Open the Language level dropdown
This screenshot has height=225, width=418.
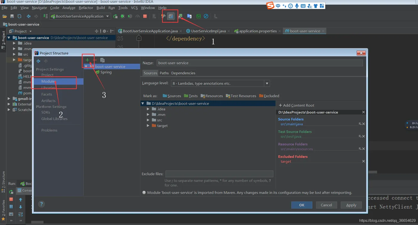(220, 83)
